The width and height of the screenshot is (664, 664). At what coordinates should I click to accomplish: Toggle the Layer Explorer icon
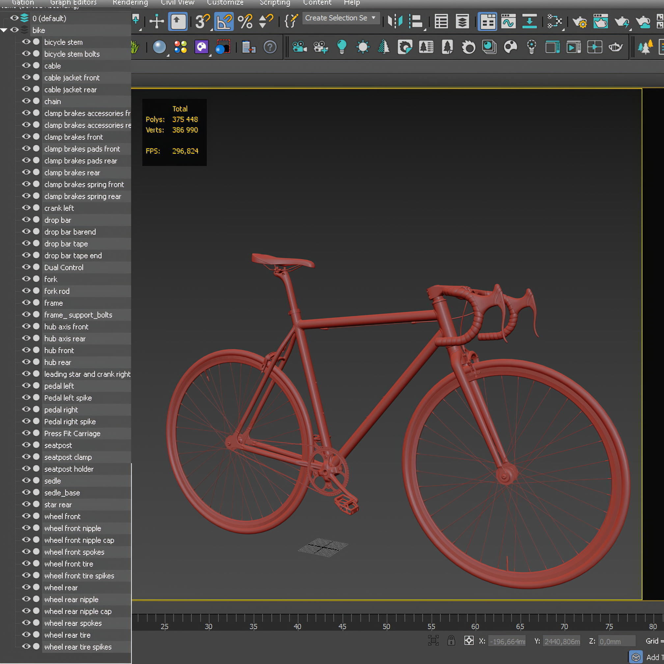tap(462, 21)
